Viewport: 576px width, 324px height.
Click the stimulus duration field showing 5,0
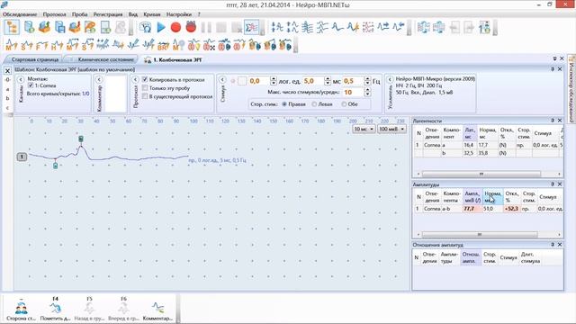tap(314, 81)
